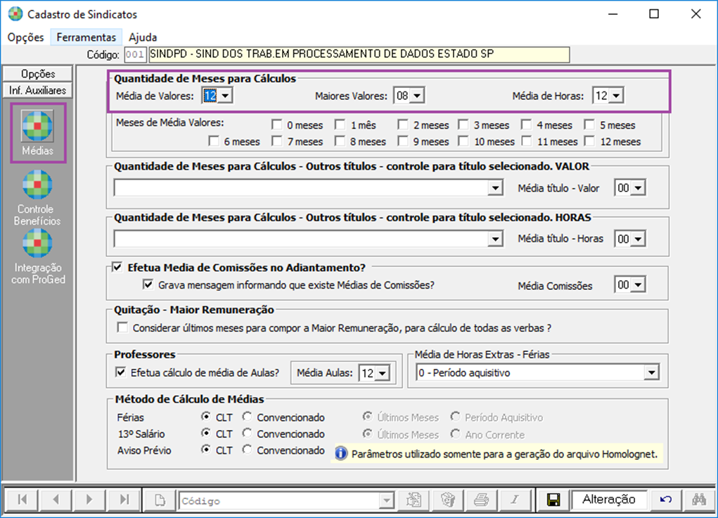Click the Alteração status box

click(x=609, y=499)
